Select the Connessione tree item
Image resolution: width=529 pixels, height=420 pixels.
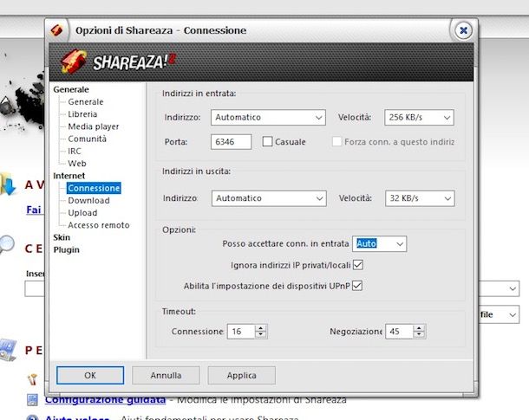94,188
